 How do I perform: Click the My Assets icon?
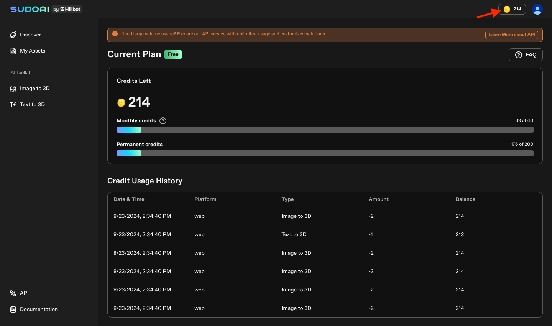(13, 51)
